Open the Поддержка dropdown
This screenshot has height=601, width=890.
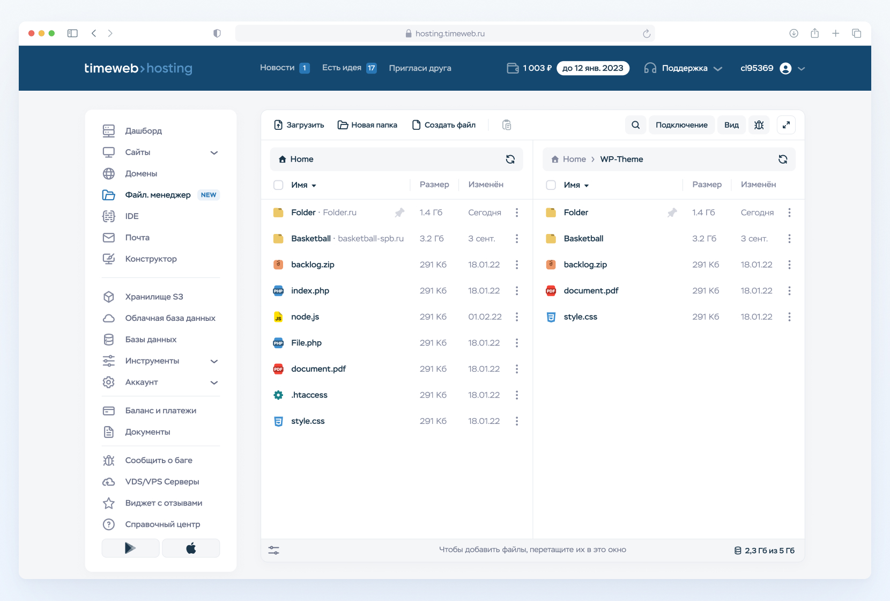(x=684, y=68)
